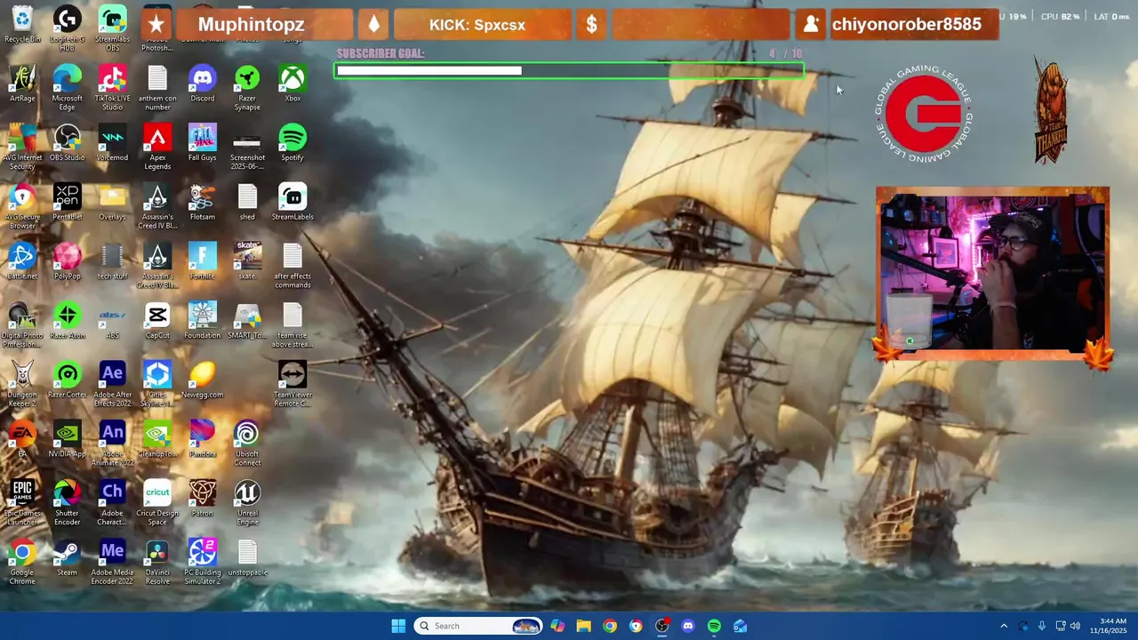This screenshot has height=640, width=1138.
Task: Click the KICK: Spxcsx overlay label
Action: [x=477, y=25]
